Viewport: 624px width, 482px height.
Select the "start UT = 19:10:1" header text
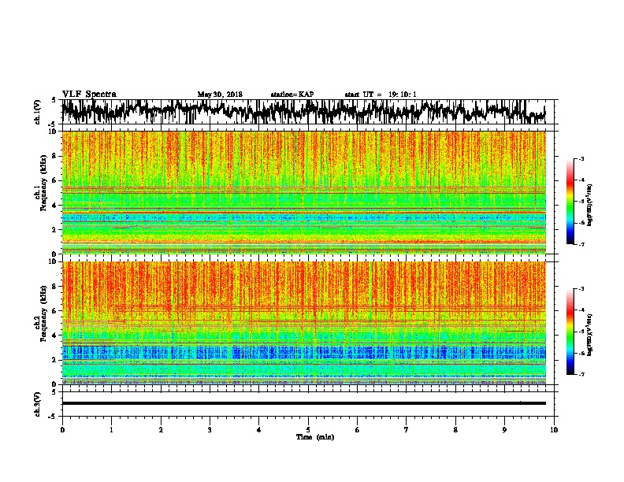click(x=381, y=95)
